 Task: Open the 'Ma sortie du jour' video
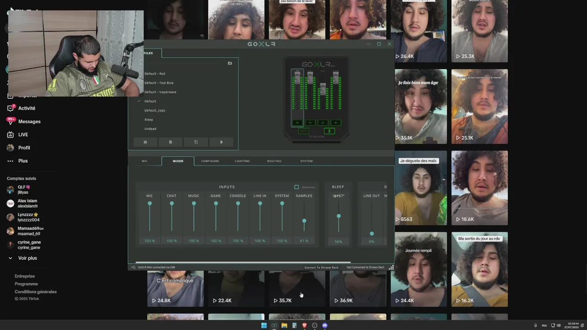tap(479, 269)
